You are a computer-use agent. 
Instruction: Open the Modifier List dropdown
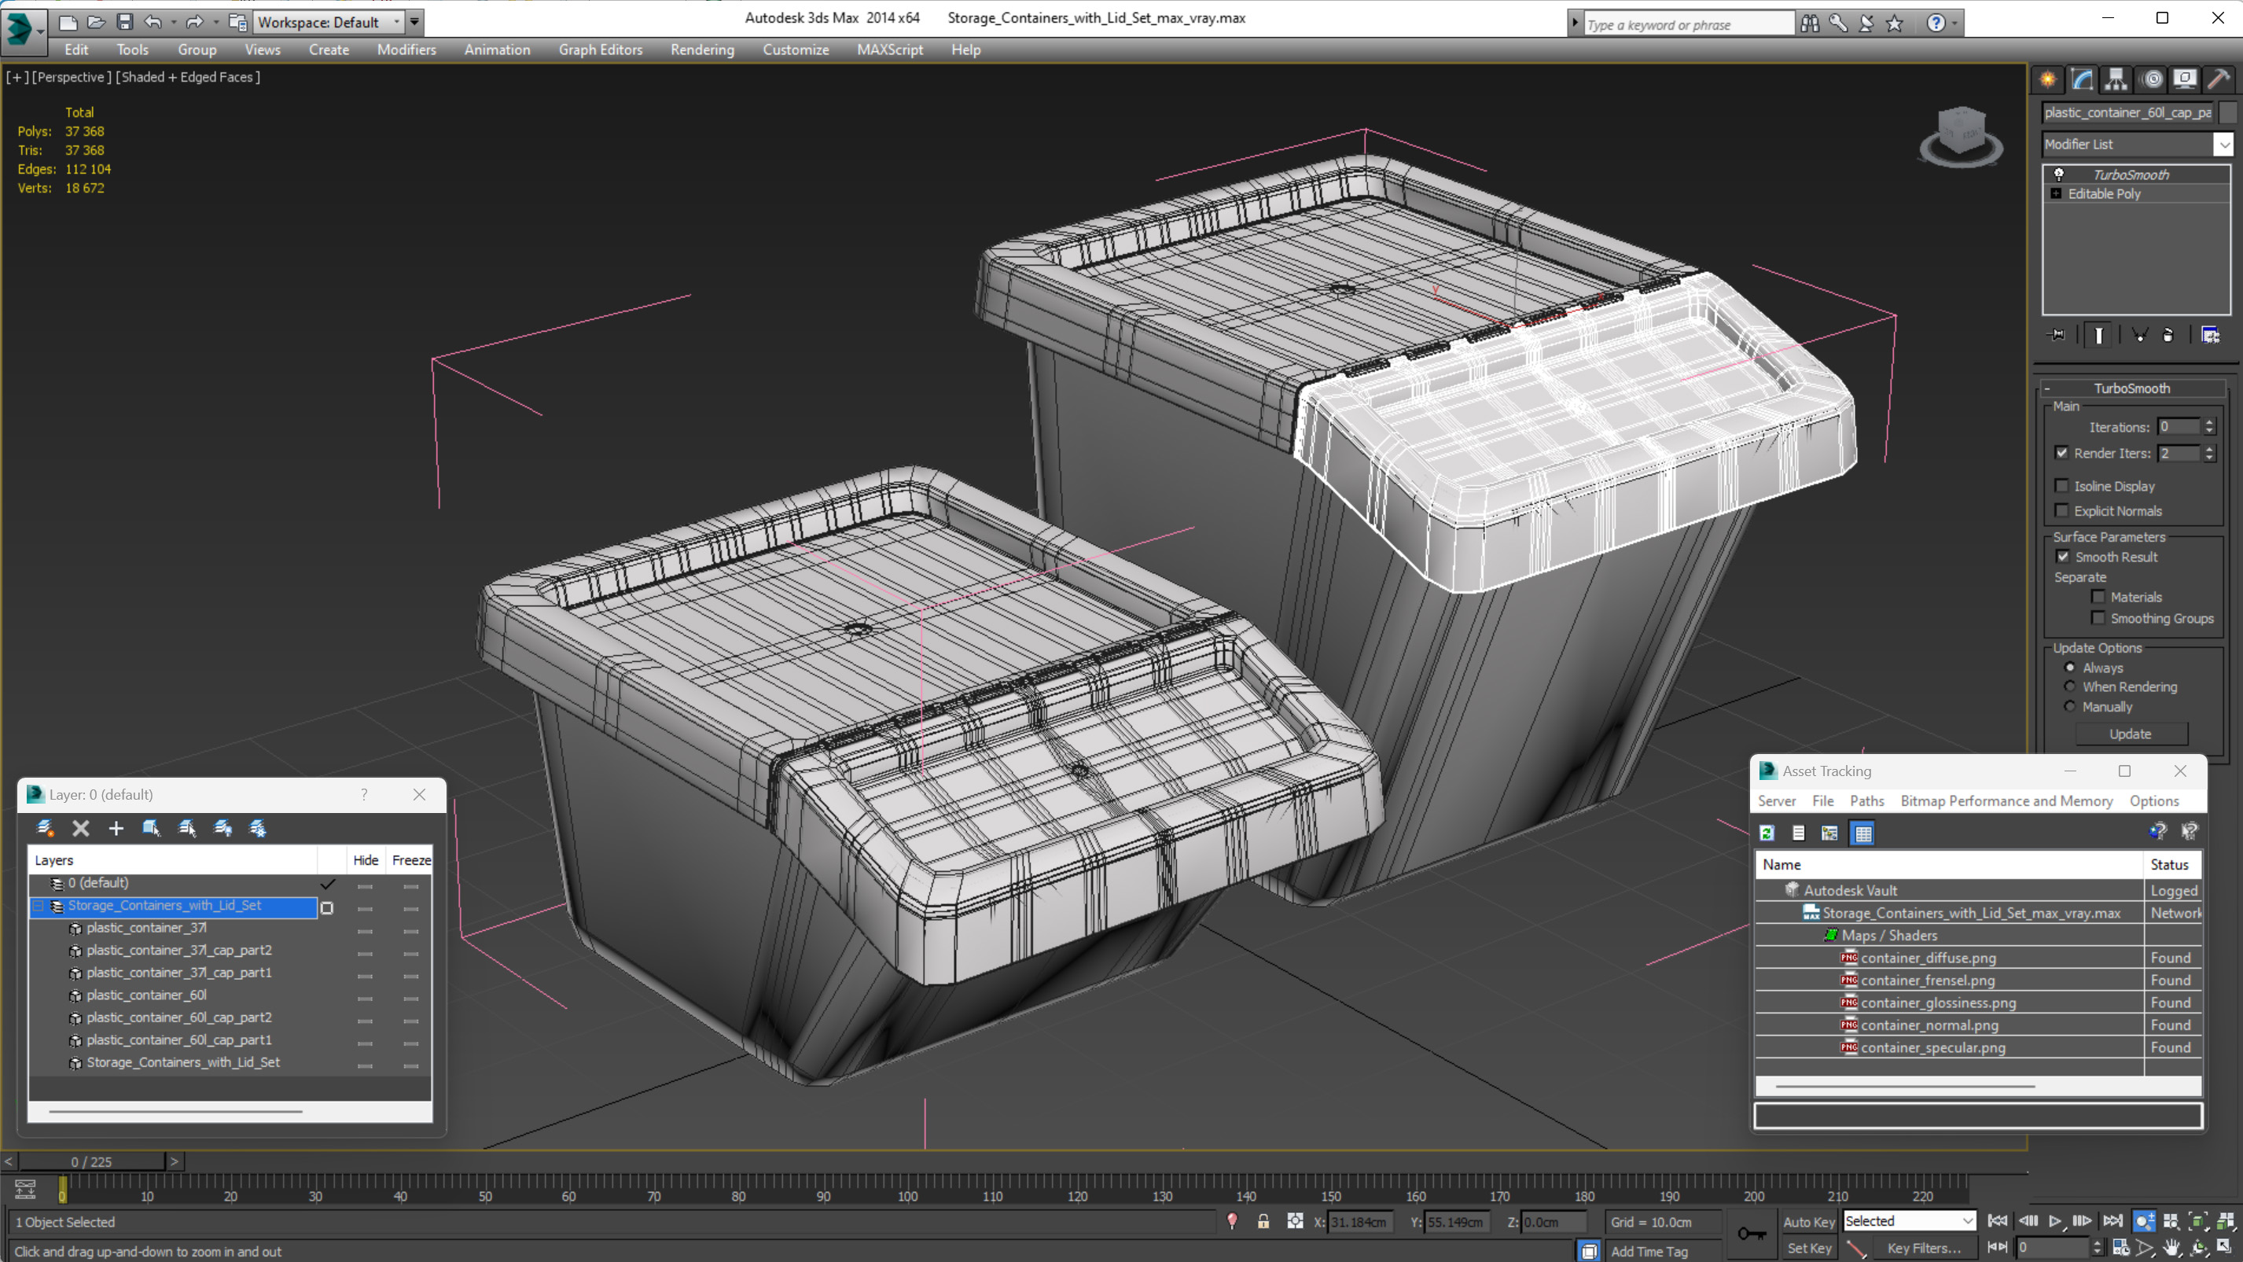(2223, 145)
